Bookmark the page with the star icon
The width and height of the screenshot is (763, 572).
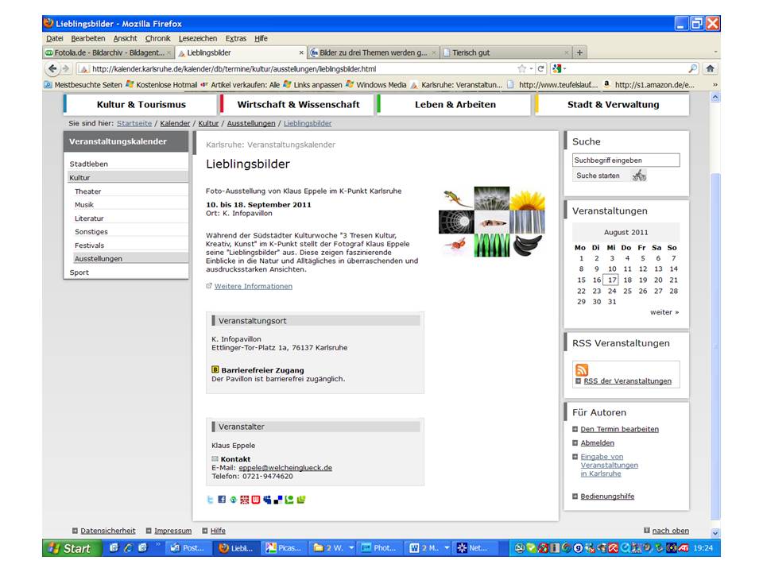[522, 69]
